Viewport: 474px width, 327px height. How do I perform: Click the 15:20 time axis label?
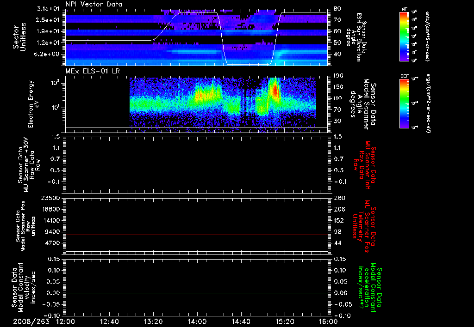point(285,321)
